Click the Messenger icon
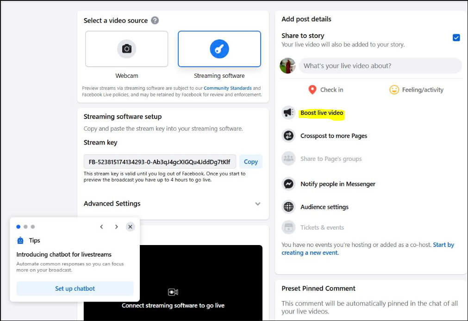The width and height of the screenshot is (468, 321). [x=288, y=183]
